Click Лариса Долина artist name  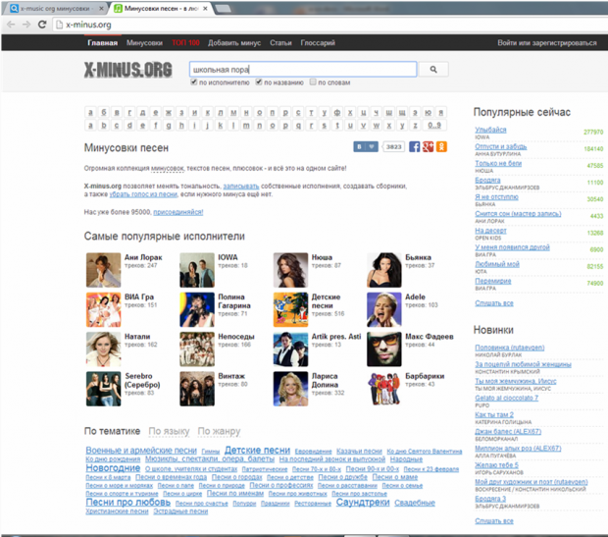click(325, 380)
